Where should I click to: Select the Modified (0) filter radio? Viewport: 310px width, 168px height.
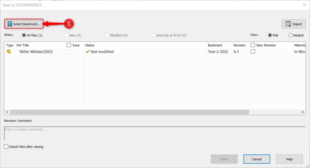pos(107,35)
